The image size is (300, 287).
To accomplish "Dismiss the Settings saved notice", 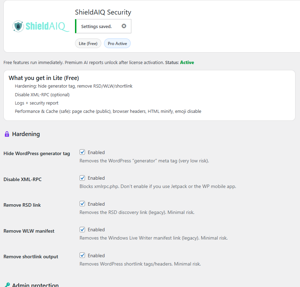I will (x=124, y=26).
